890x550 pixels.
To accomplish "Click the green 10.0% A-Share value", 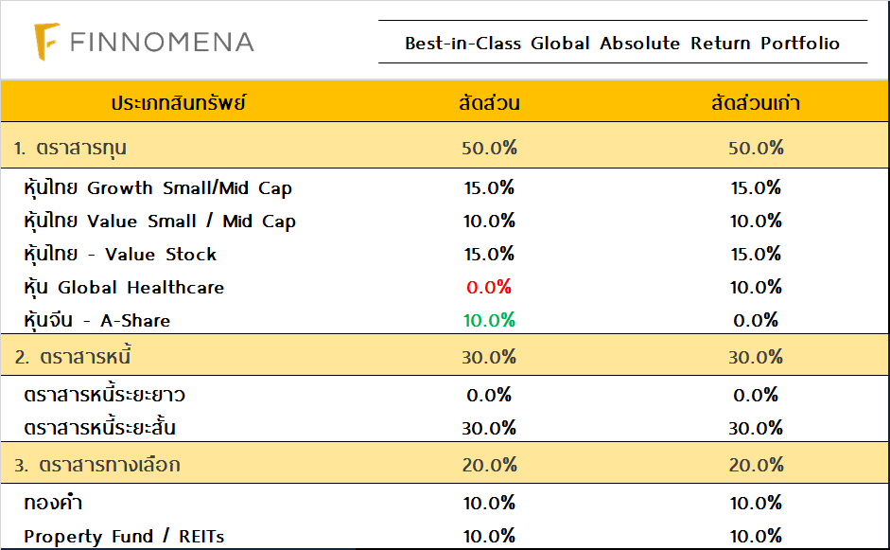I will click(488, 320).
